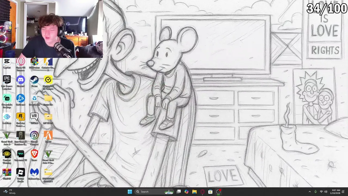Open the Discord desktop shortcut
The image size is (348, 196).
click(x=21, y=82)
